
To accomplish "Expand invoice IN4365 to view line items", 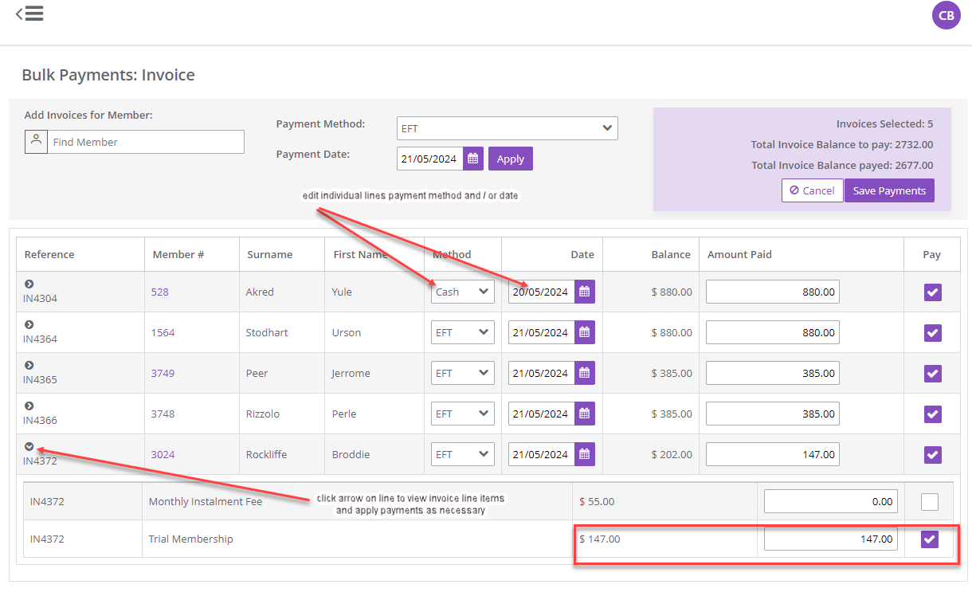I will pos(29,364).
